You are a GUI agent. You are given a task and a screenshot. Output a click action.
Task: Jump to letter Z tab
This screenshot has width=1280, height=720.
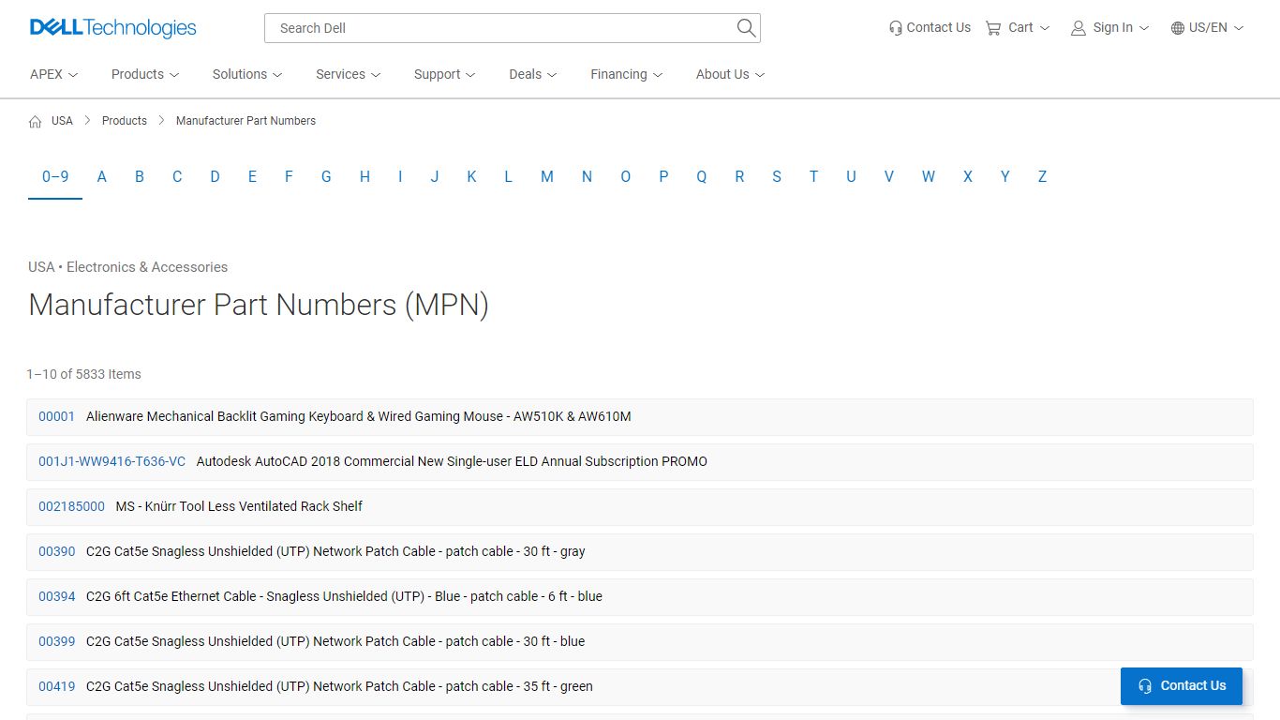coord(1042,176)
